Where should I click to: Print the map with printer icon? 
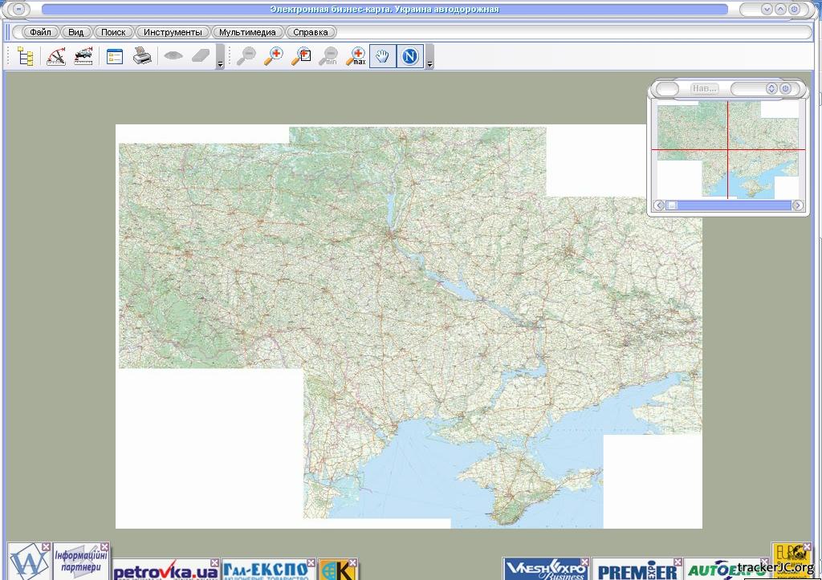pyautogui.click(x=142, y=57)
